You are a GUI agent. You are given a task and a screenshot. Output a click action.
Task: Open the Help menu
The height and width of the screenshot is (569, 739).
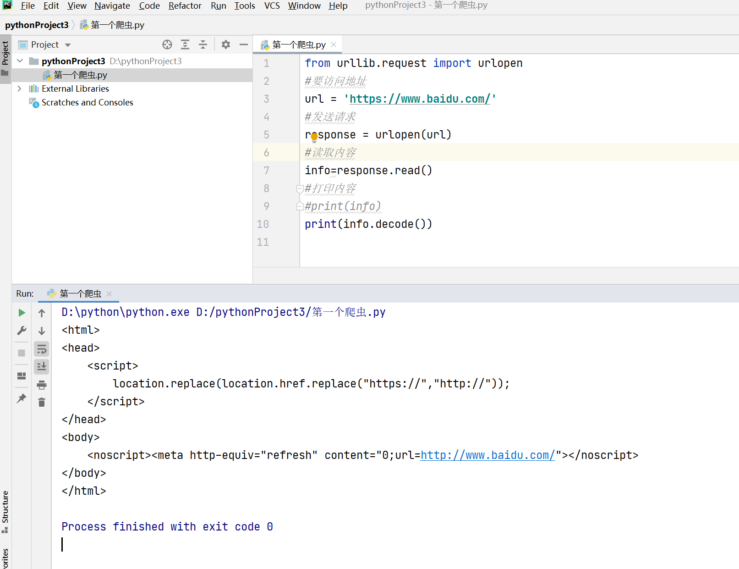point(338,6)
